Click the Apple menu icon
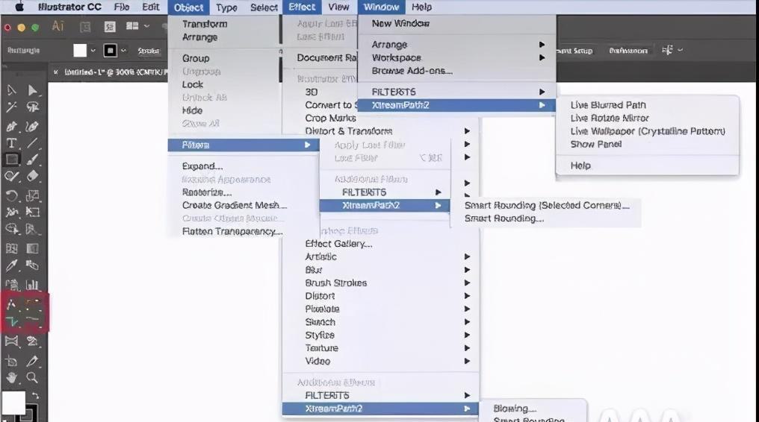This screenshot has width=759, height=422. 19,7
